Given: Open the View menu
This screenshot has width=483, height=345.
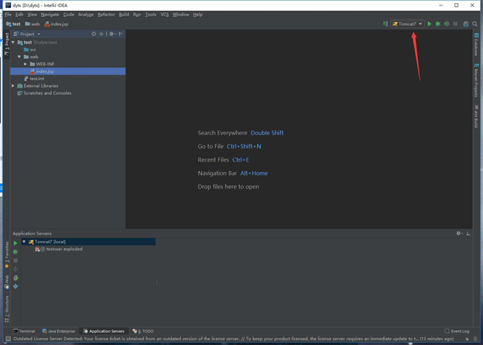Looking at the screenshot, I should coord(32,14).
